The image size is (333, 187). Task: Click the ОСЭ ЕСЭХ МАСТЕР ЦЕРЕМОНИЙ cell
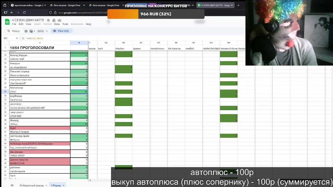click(40, 108)
